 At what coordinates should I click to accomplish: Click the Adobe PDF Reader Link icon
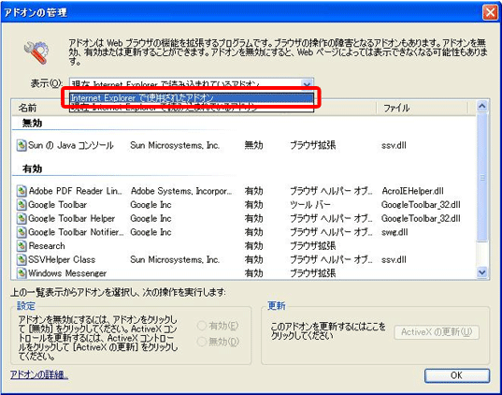click(x=22, y=191)
